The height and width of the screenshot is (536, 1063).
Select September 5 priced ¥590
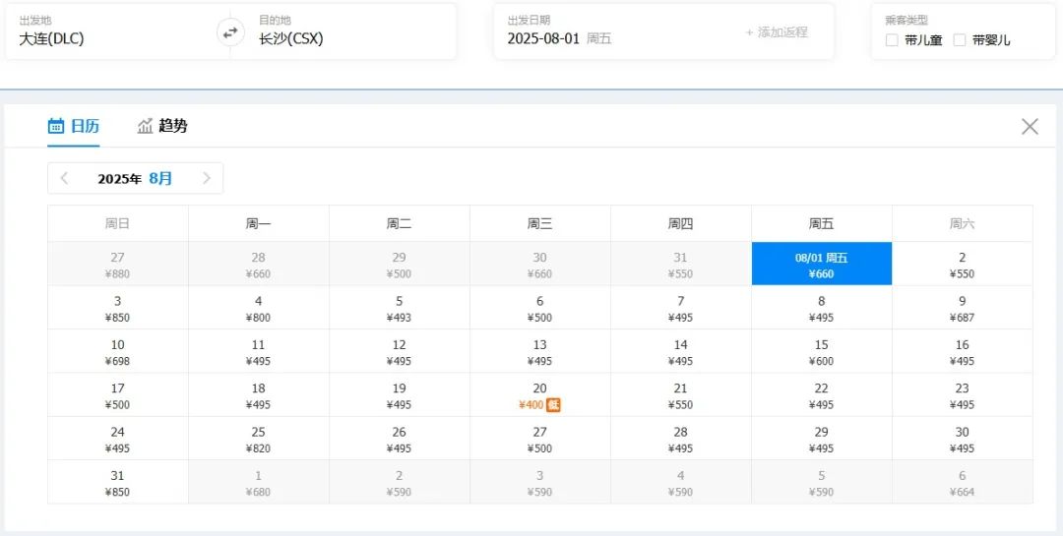point(822,483)
